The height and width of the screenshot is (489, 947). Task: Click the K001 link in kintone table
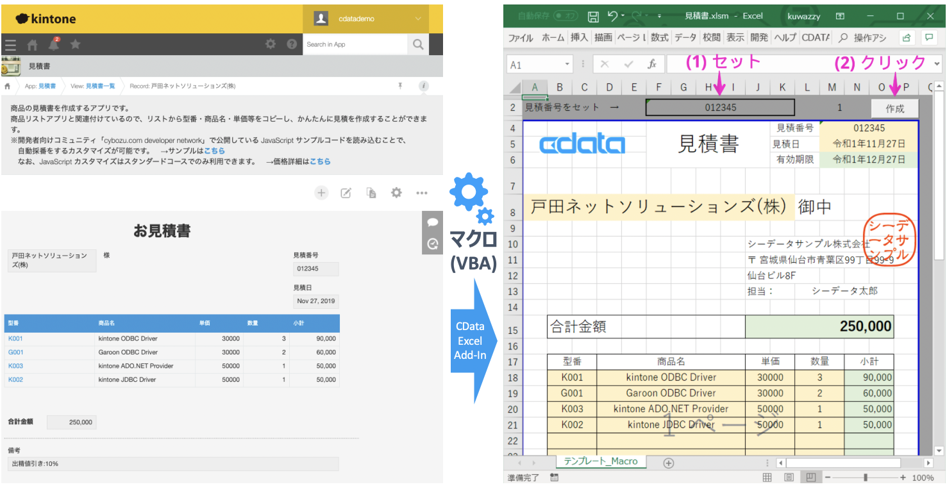point(16,338)
